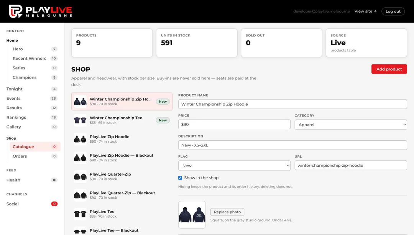The height and width of the screenshot is (235, 414).
Task: Open the Winter Championship Zip Hoodie product thumbnail
Action: (80, 101)
